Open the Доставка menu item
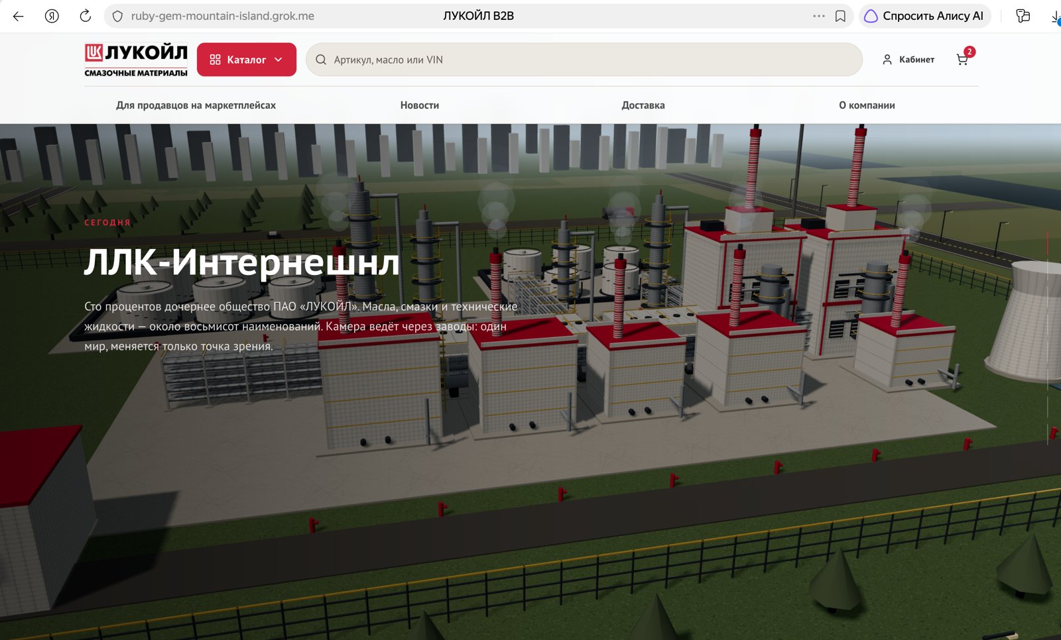Screen dimensions: 1061x640 [643, 105]
